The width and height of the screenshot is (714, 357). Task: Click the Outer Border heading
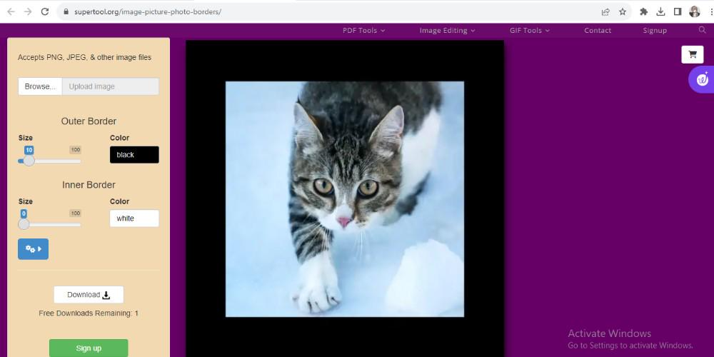[89, 121]
